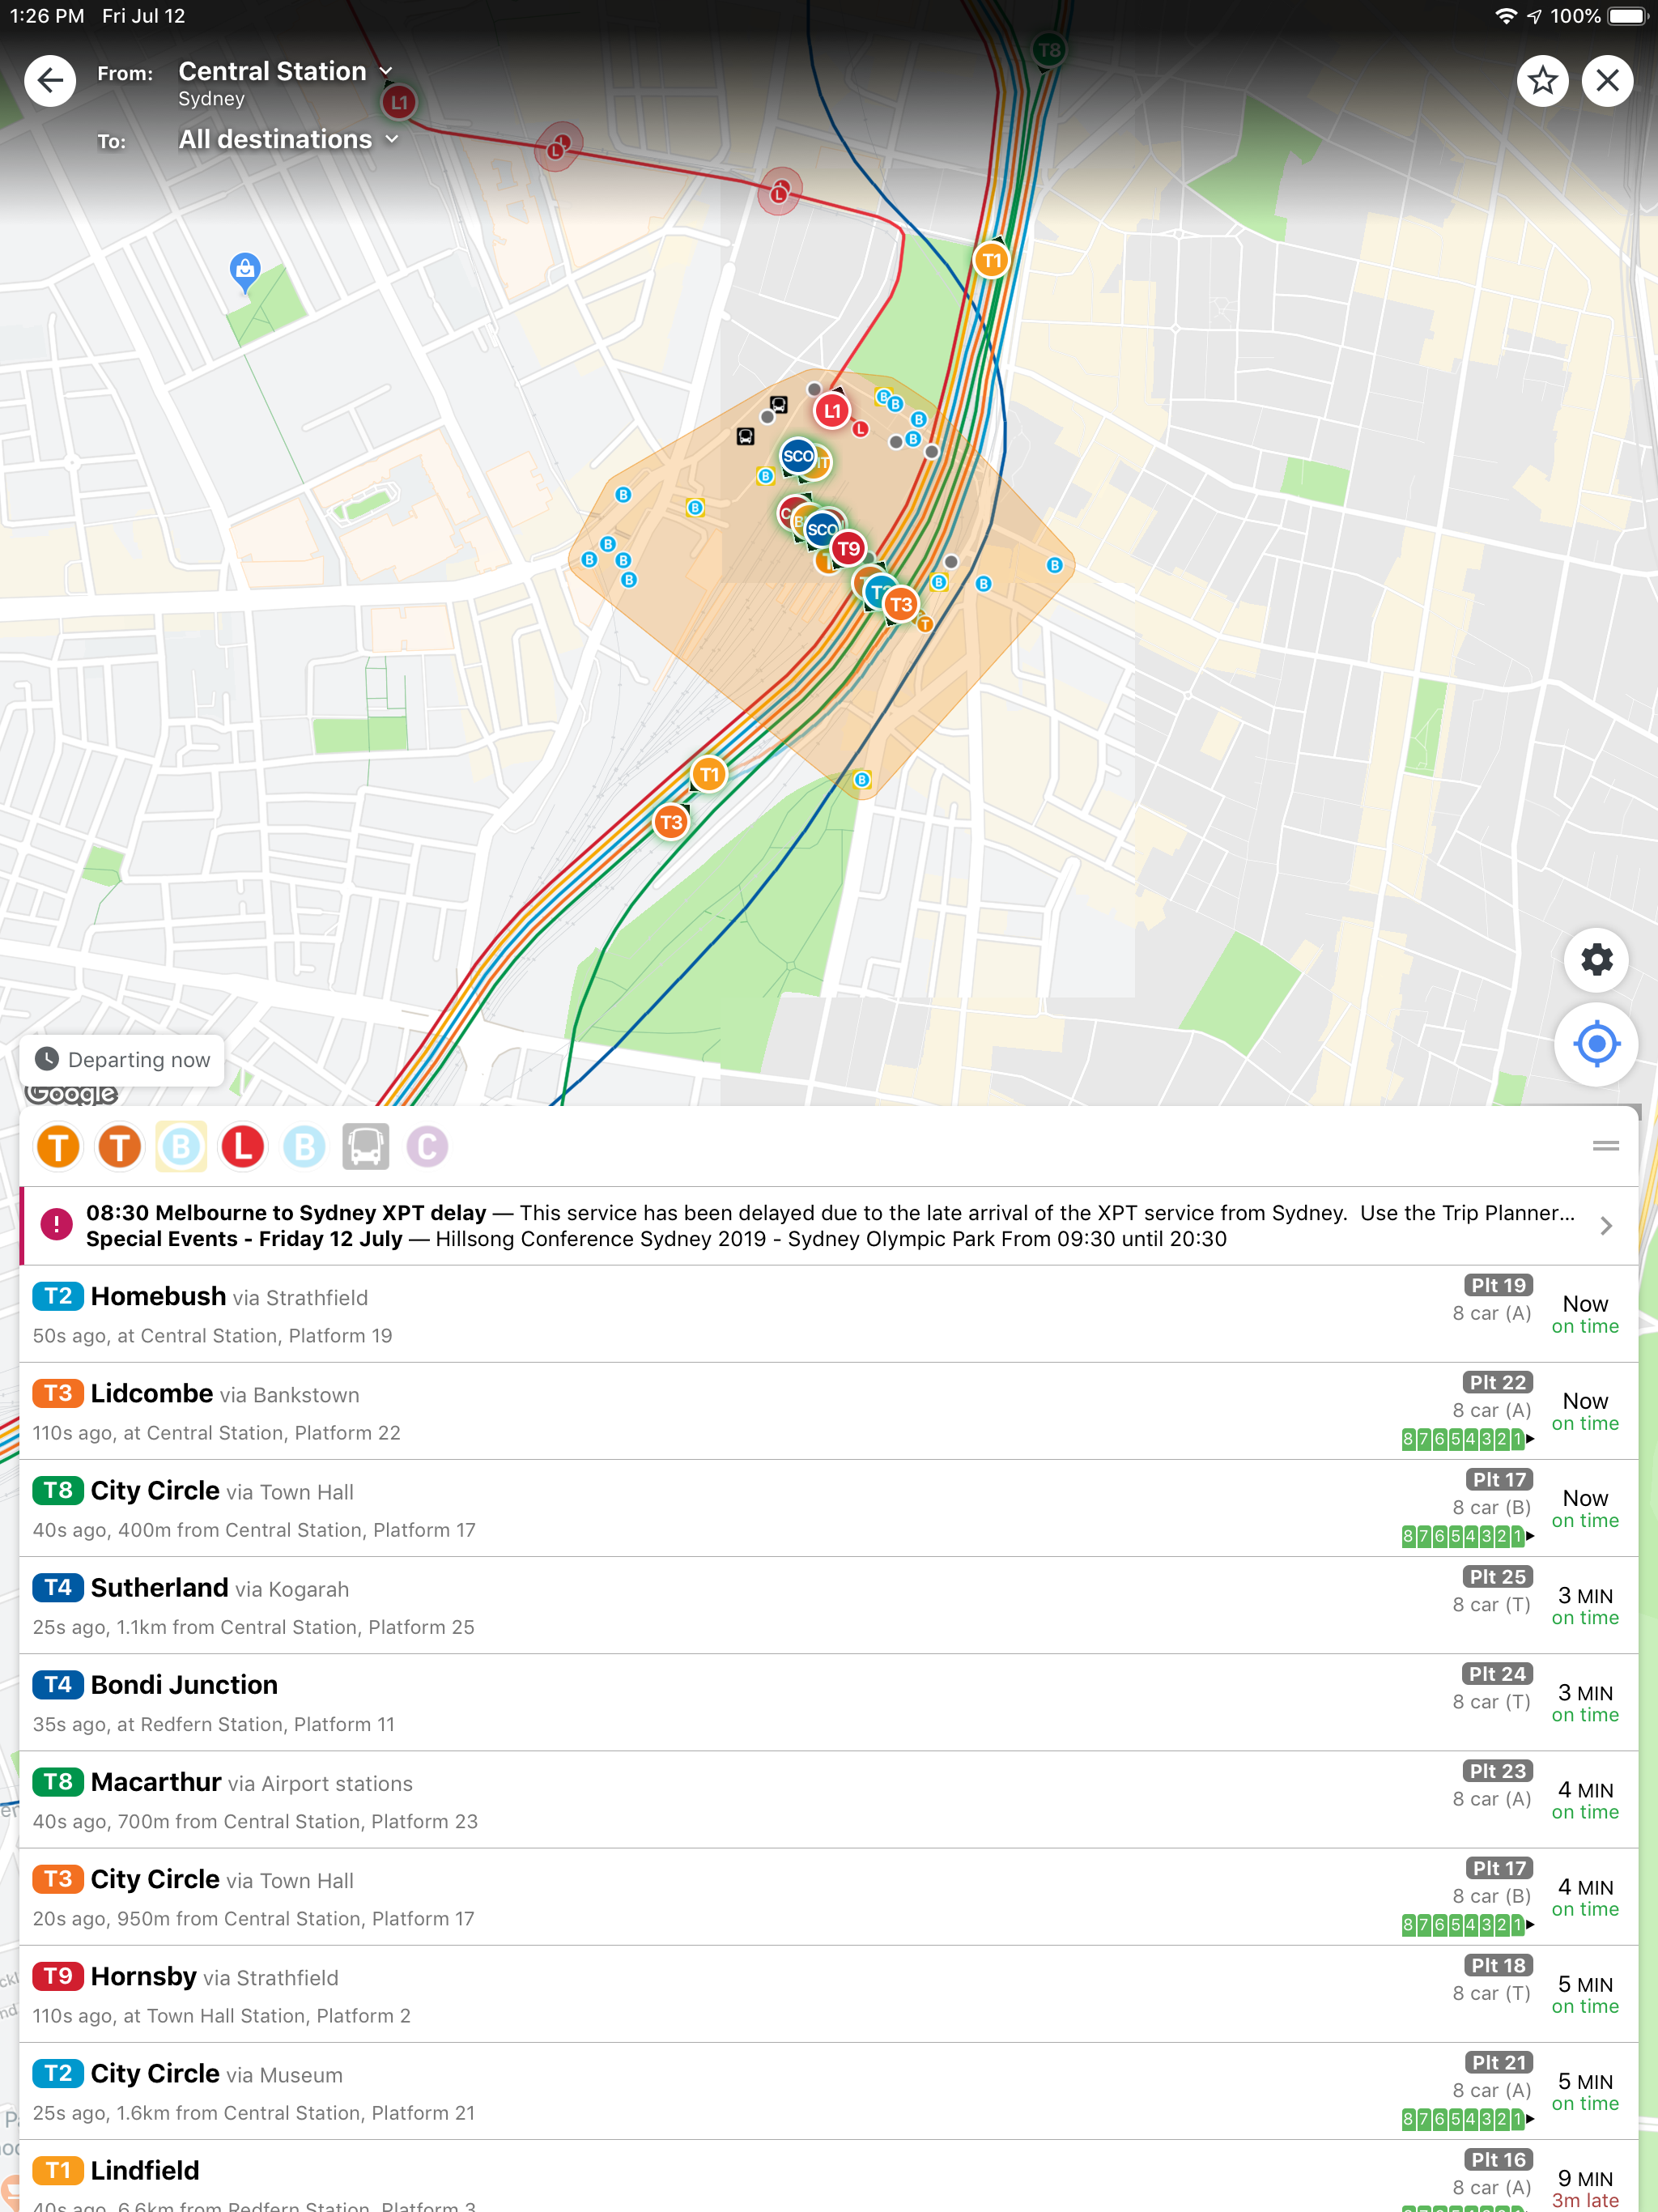
Task: Select the T8 marker at the map's top
Action: 1048,50
